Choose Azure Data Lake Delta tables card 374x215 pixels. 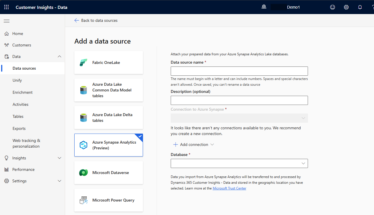[x=109, y=118]
